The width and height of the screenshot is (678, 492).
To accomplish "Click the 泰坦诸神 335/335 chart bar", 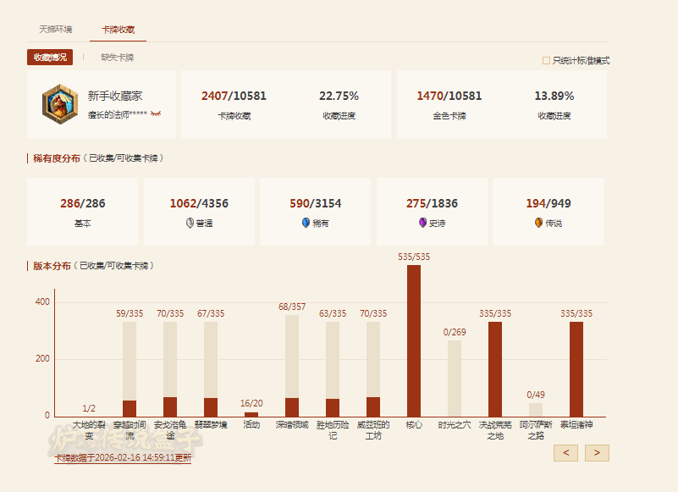I will [x=576, y=368].
